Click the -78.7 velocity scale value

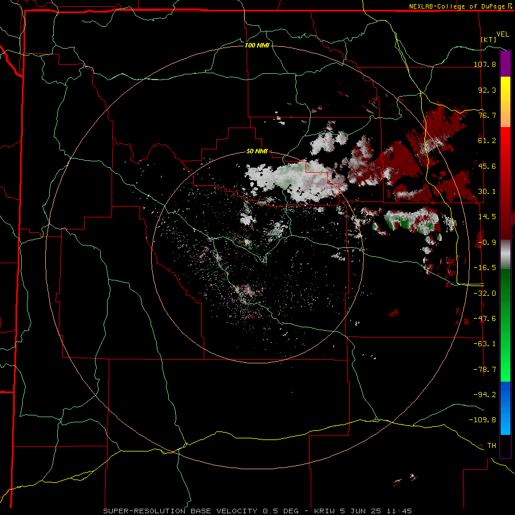point(485,370)
